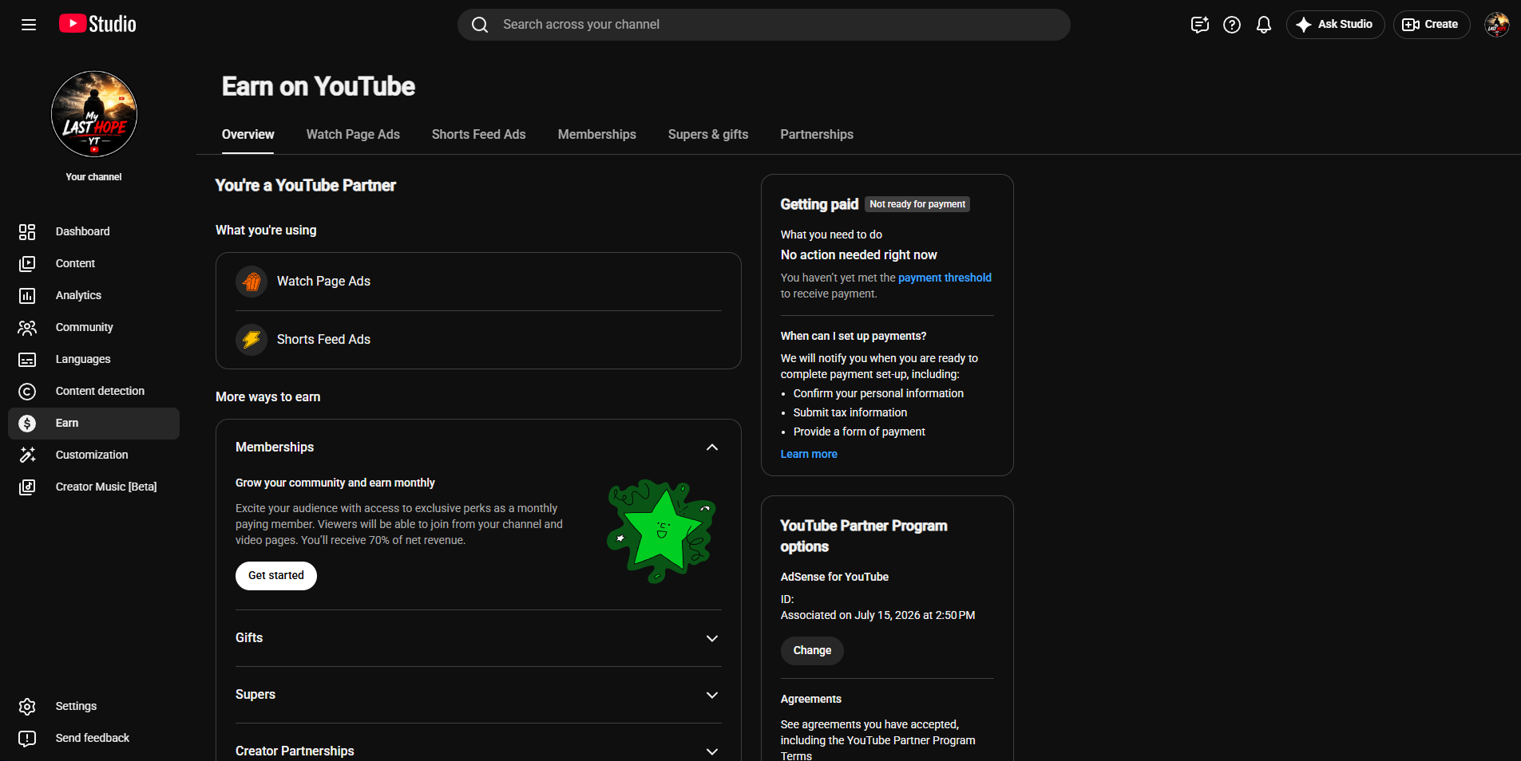Expand the Gifts section

pos(478,638)
